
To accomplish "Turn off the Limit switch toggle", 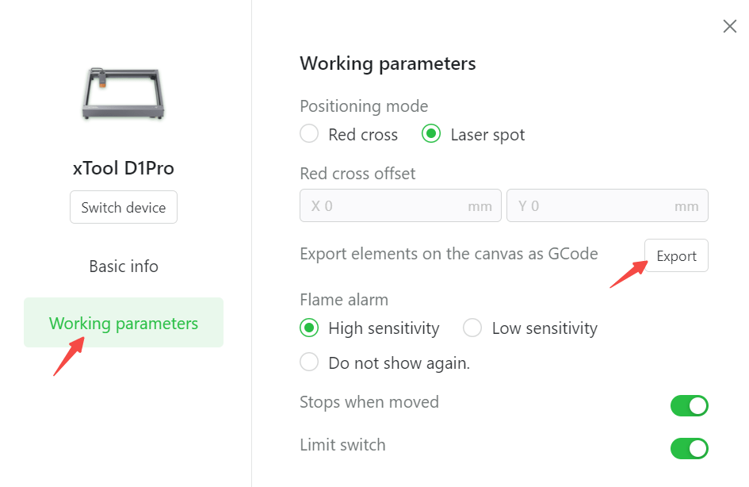I will coord(689,449).
